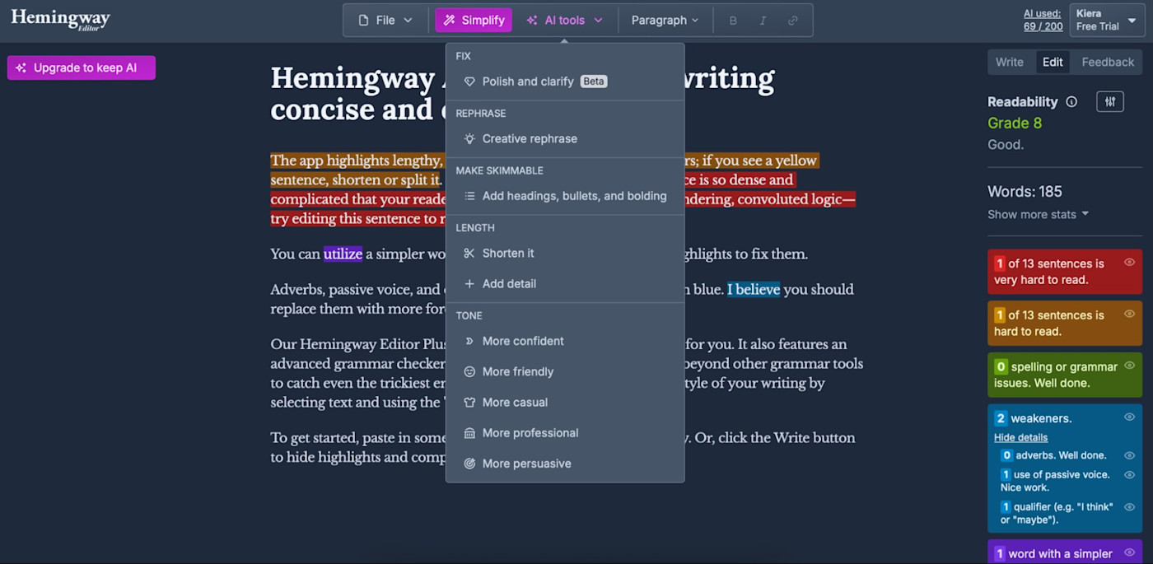This screenshot has width=1153, height=564.
Task: Click the More confident icon
Action: coord(469,341)
